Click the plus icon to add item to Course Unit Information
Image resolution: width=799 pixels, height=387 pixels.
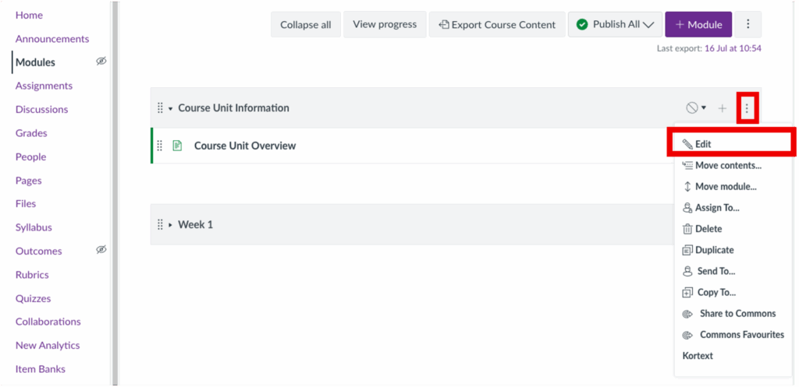(722, 107)
